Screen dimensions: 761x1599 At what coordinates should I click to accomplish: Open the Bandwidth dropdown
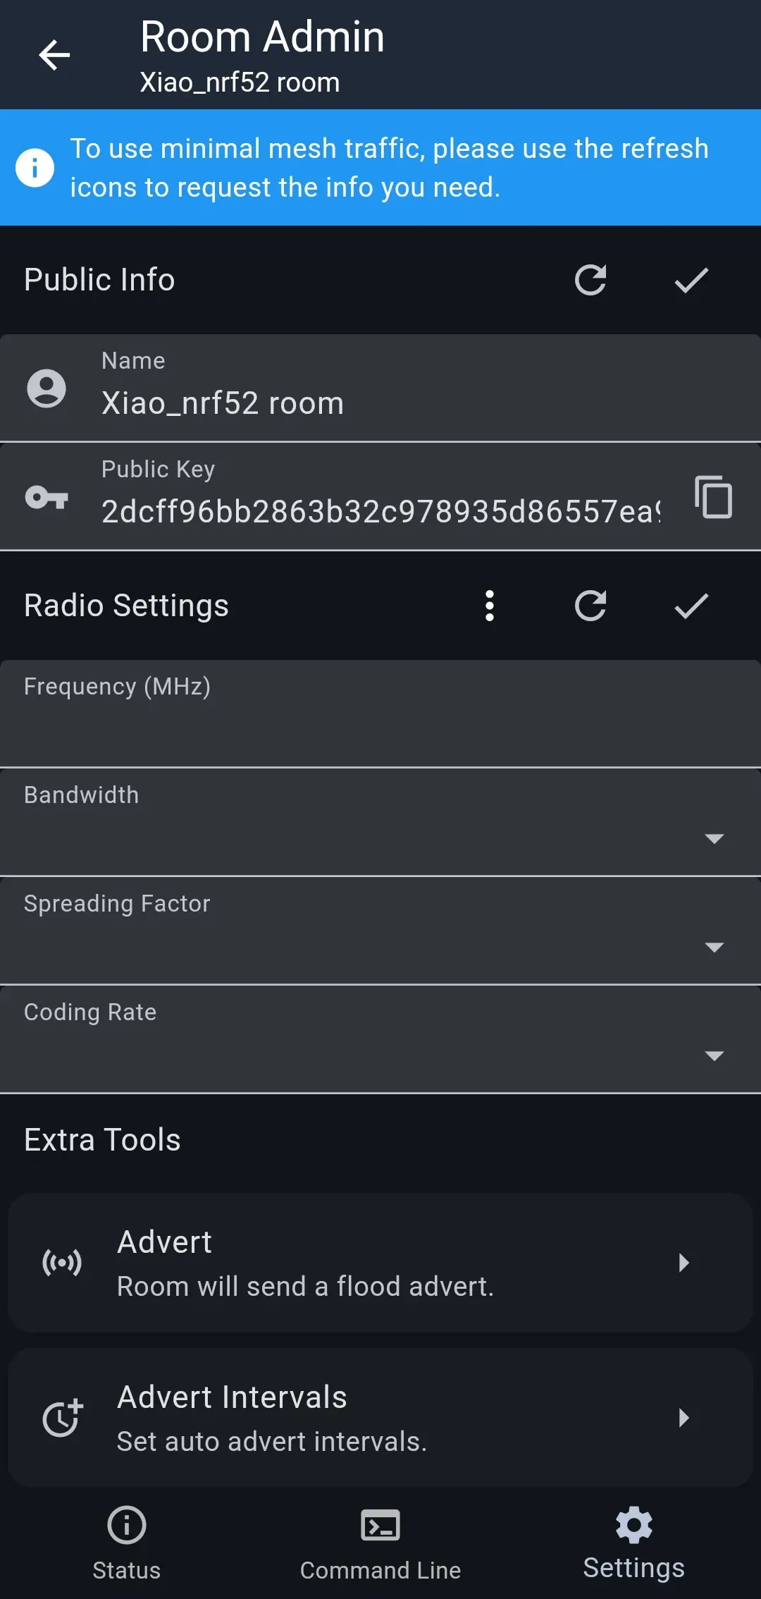point(380,822)
